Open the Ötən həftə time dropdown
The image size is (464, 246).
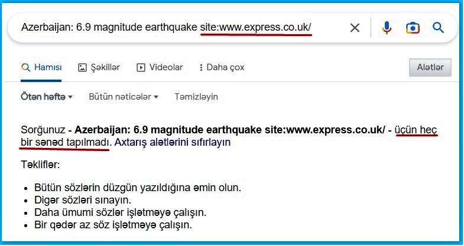click(x=47, y=96)
